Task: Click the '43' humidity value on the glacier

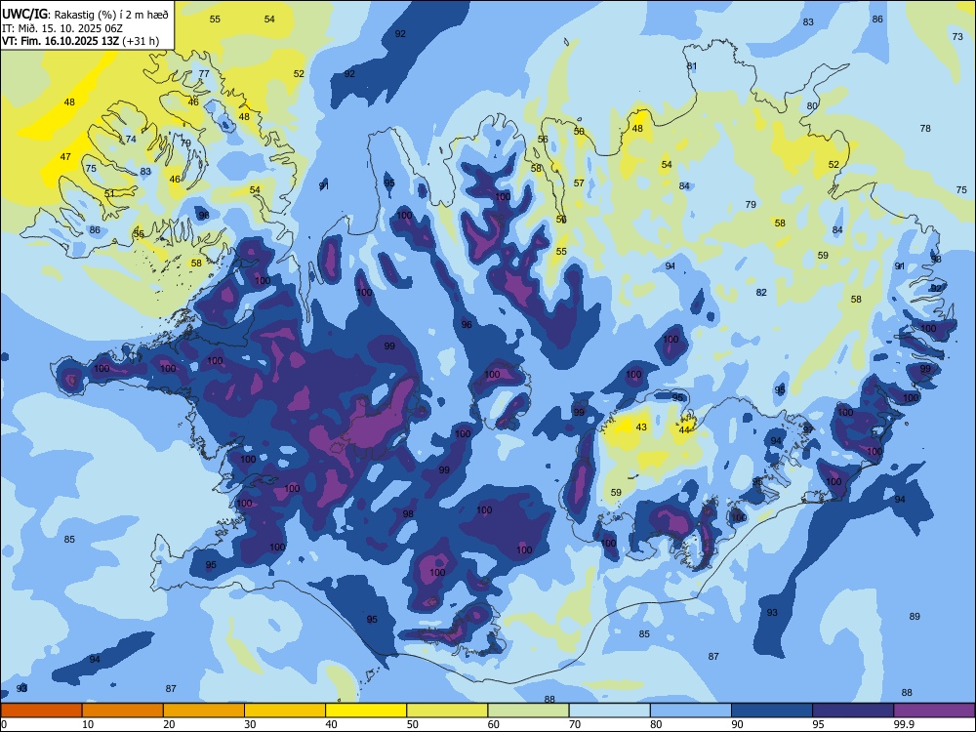Action: point(641,427)
